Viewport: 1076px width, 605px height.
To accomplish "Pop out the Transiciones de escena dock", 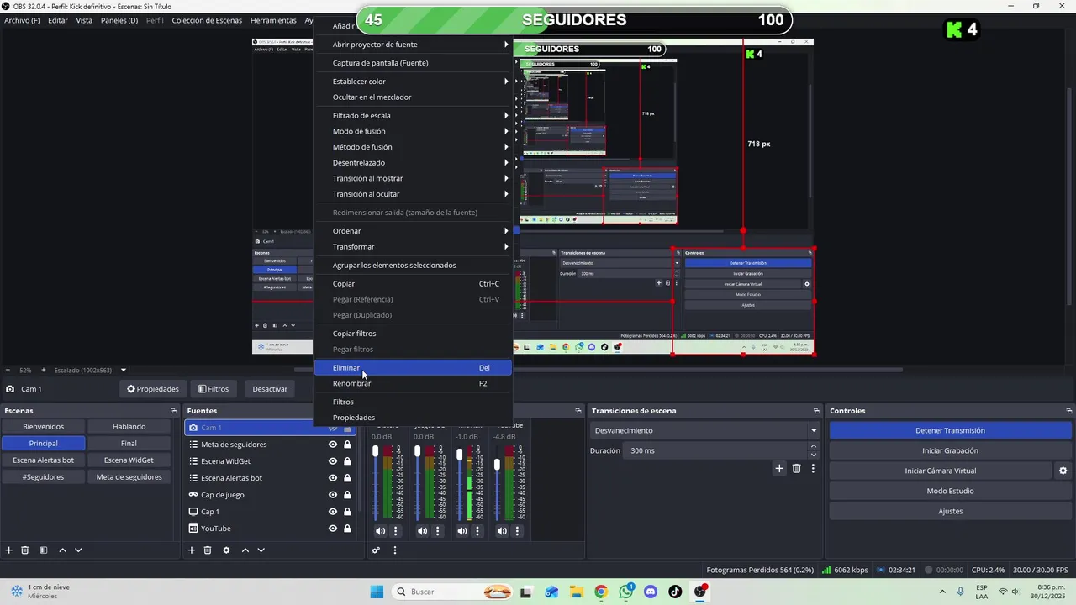I will pos(816,411).
